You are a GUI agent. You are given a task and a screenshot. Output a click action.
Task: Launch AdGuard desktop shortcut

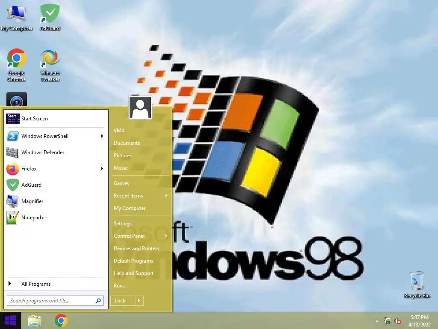(x=50, y=17)
